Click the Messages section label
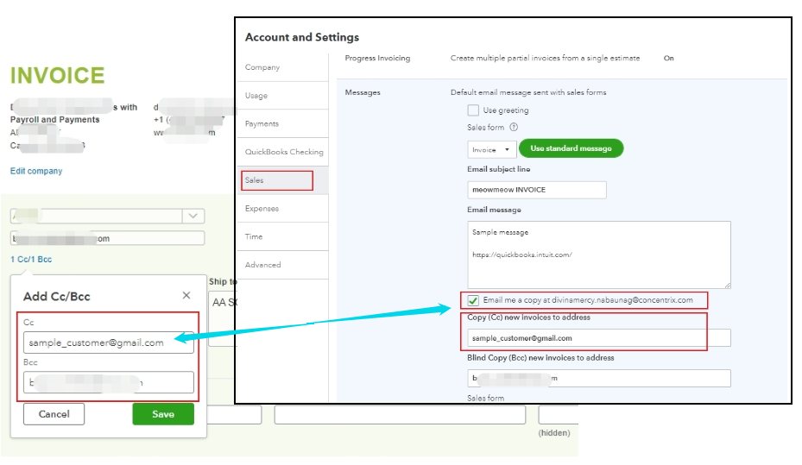The width and height of the screenshot is (802, 465). pos(363,92)
